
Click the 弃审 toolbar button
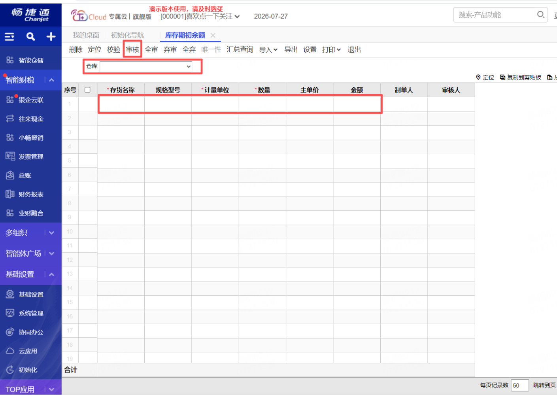coord(170,49)
